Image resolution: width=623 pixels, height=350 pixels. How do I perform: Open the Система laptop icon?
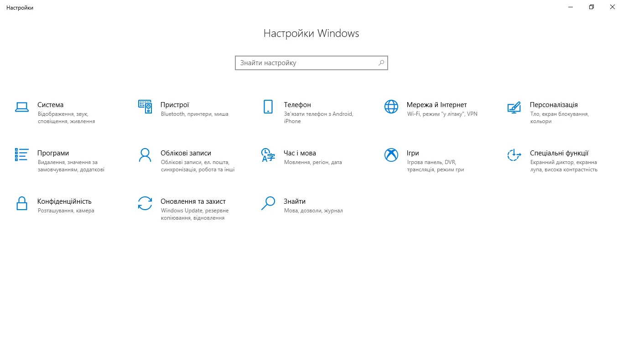(x=22, y=107)
